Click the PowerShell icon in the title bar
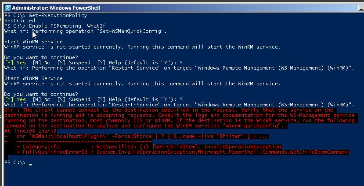Viewport: 364px width, 186px height. (x=7, y=7)
